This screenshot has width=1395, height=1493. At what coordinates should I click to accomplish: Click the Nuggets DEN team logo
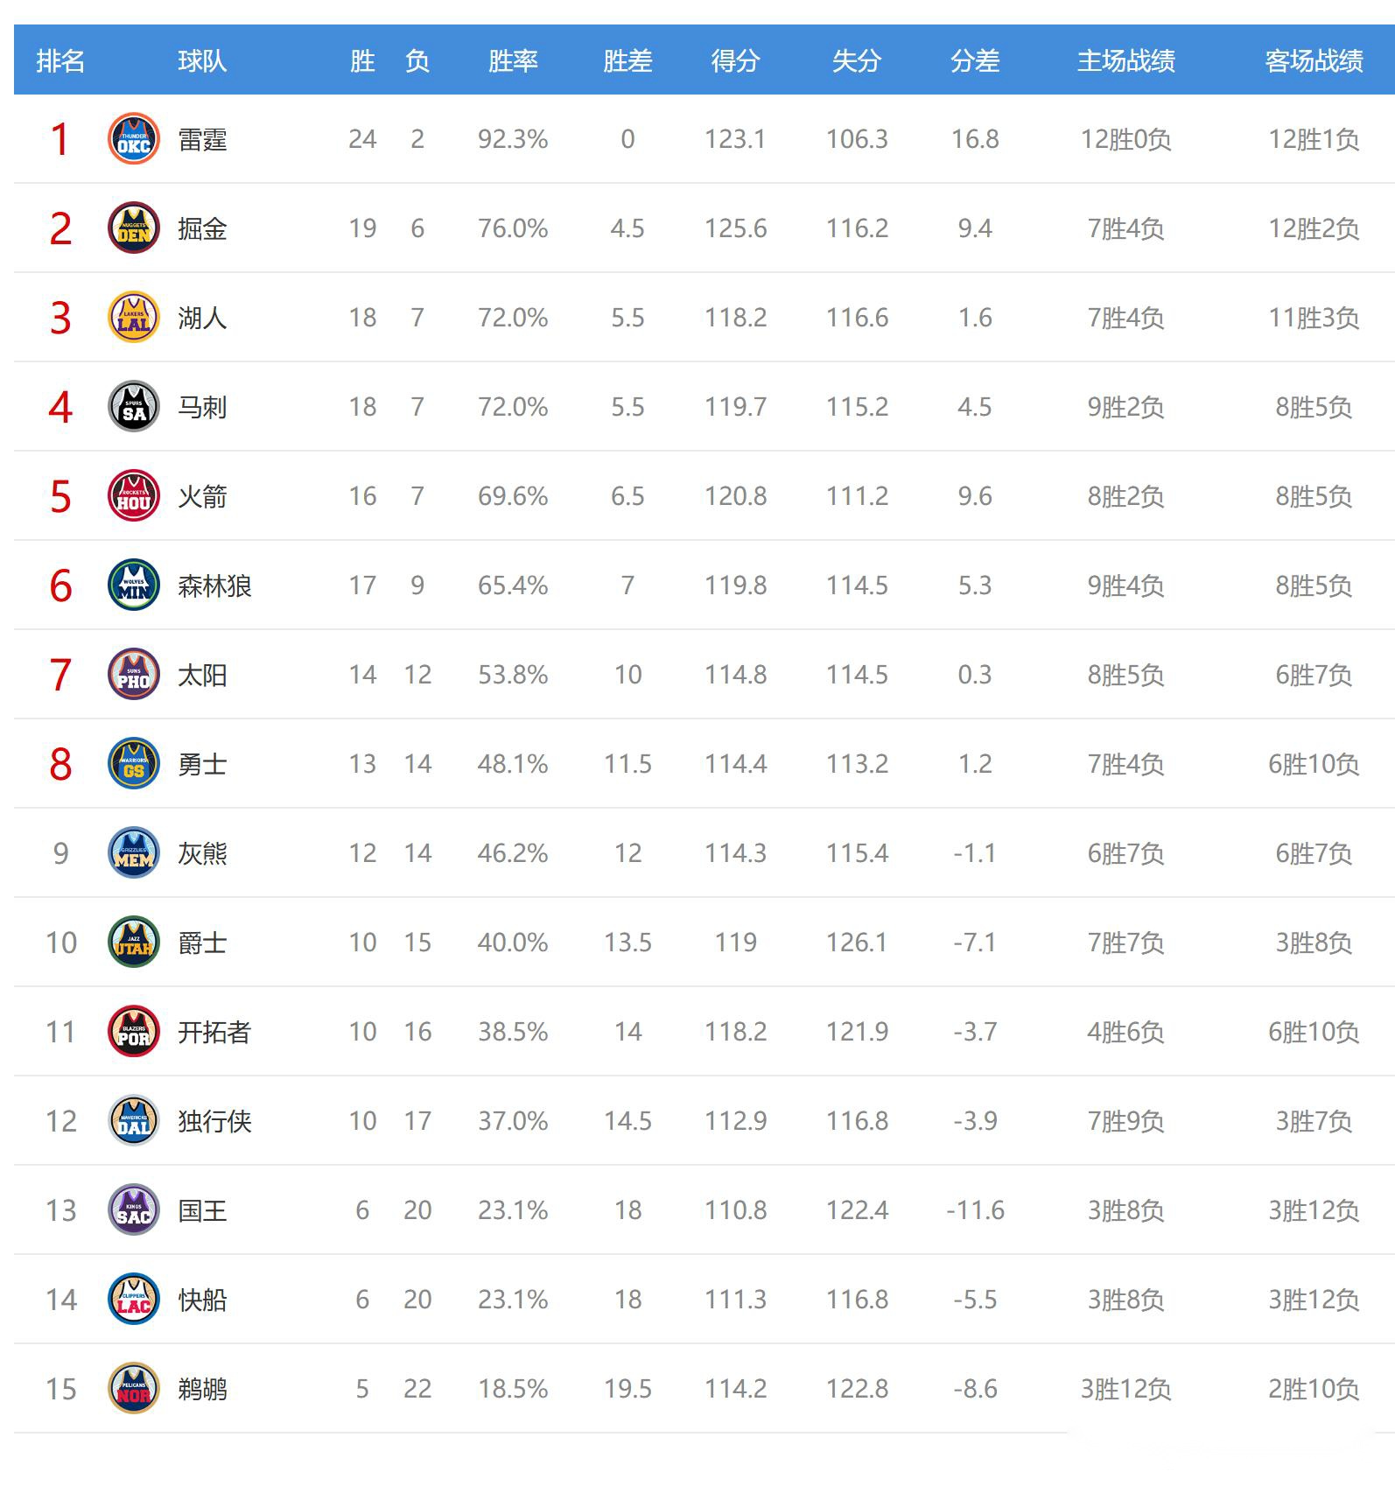[133, 228]
